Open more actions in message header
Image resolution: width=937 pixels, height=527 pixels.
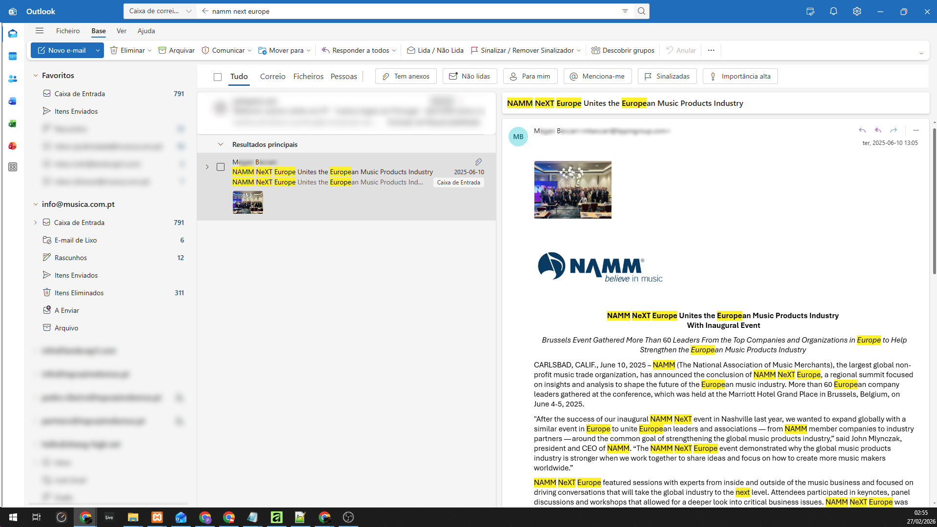[x=916, y=130]
